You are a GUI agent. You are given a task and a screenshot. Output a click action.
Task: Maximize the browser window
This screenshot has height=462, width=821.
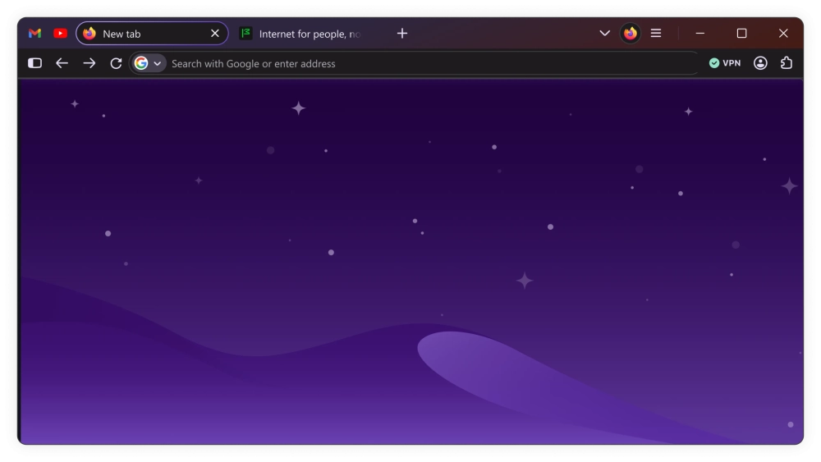(741, 34)
